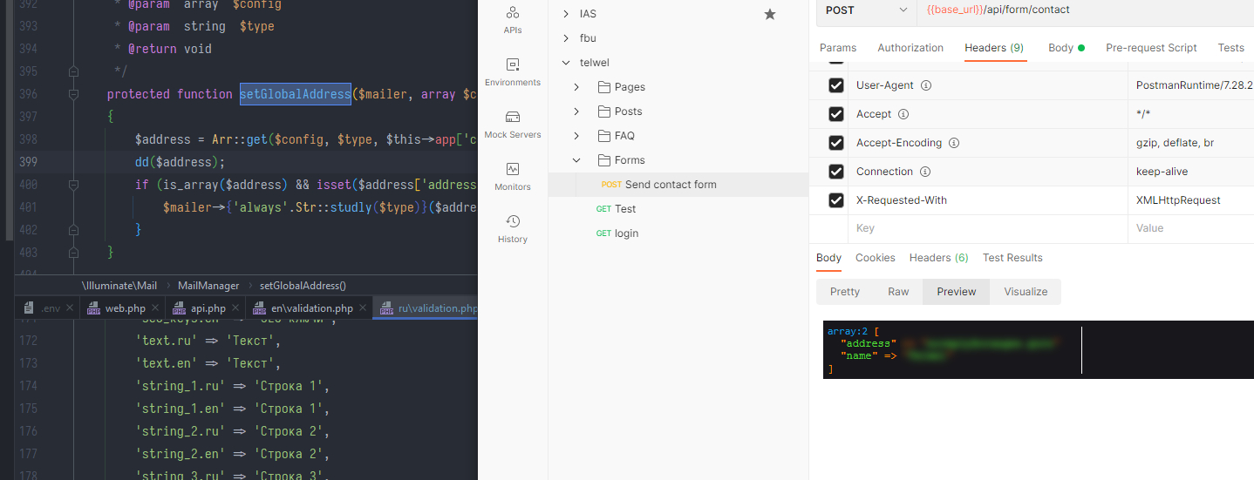The image size is (1254, 480).
Task: Uncheck the Connection header checkbox
Action: 836,172
